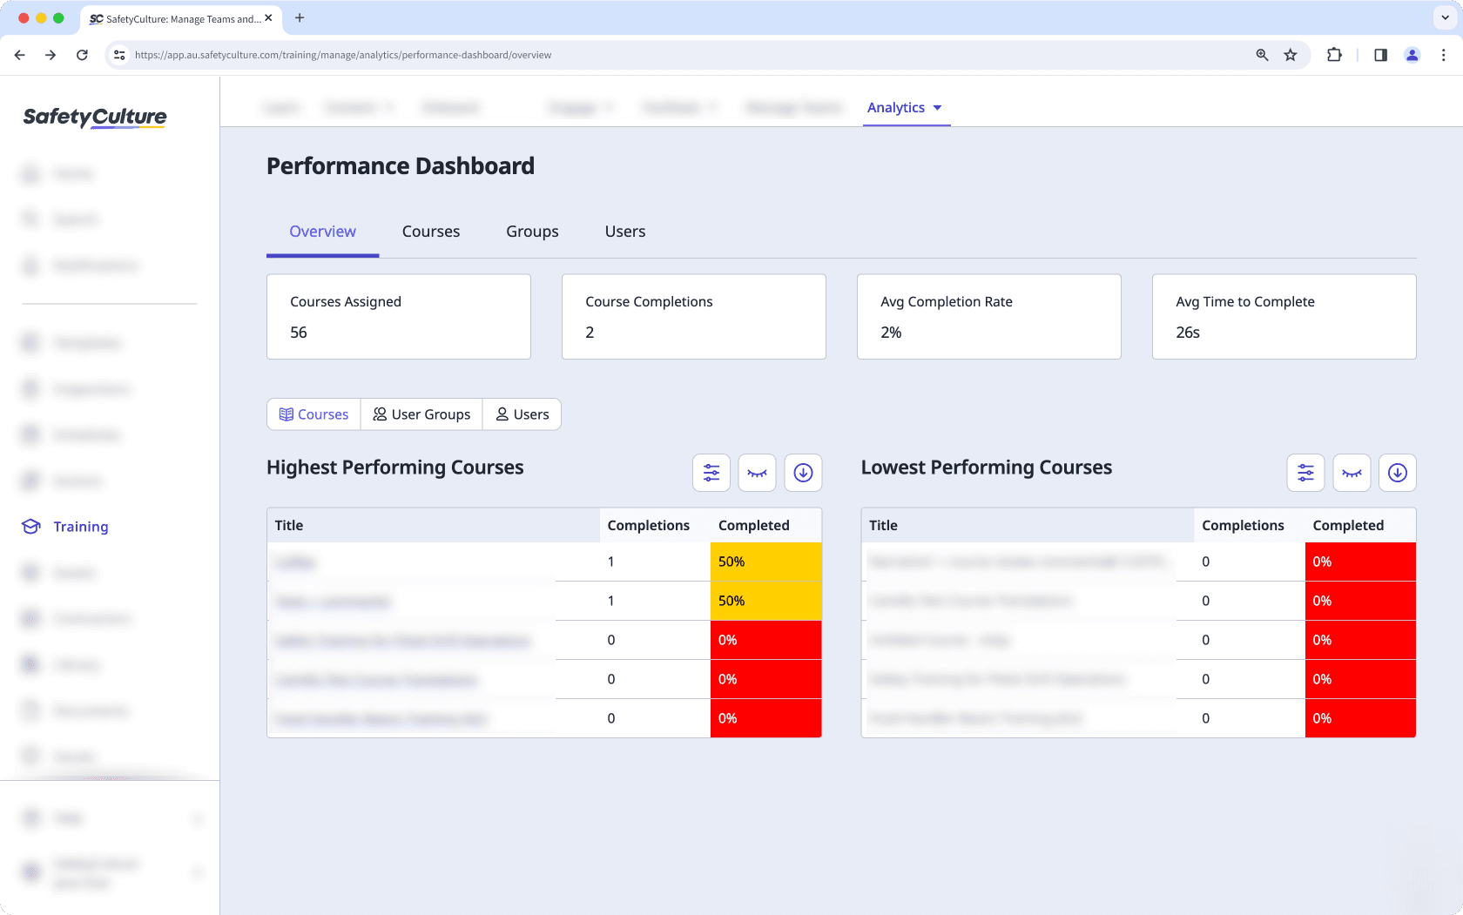1463x915 pixels.
Task: Open filter settings for Lowest Performing Courses
Action: 1305,473
